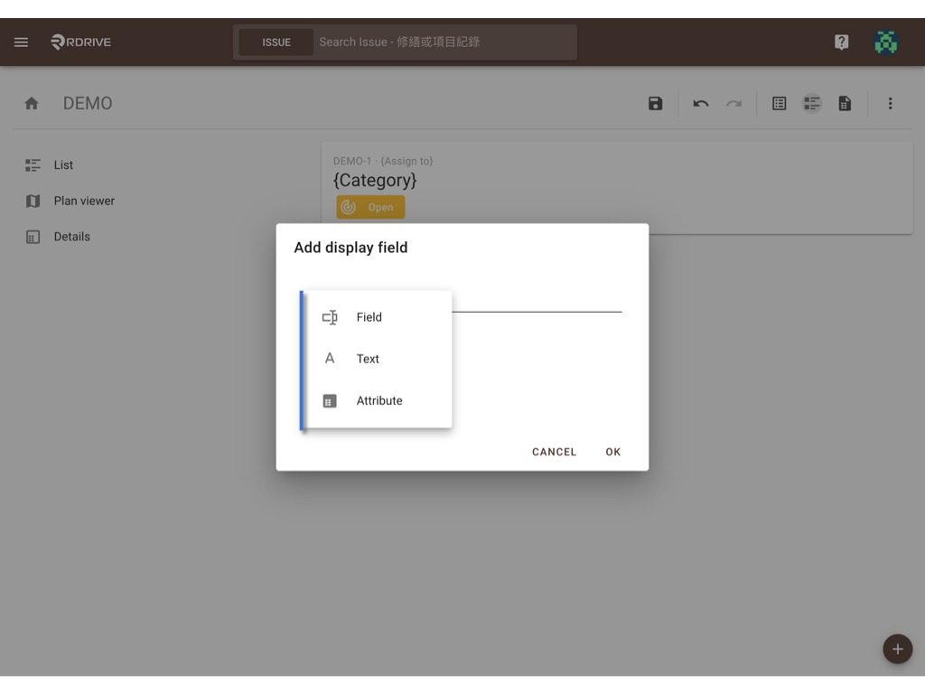Undo the last change
The width and height of the screenshot is (925, 694).
701,104
